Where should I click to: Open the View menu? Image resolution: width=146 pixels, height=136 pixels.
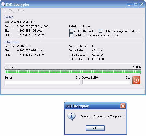[x=12, y=10]
